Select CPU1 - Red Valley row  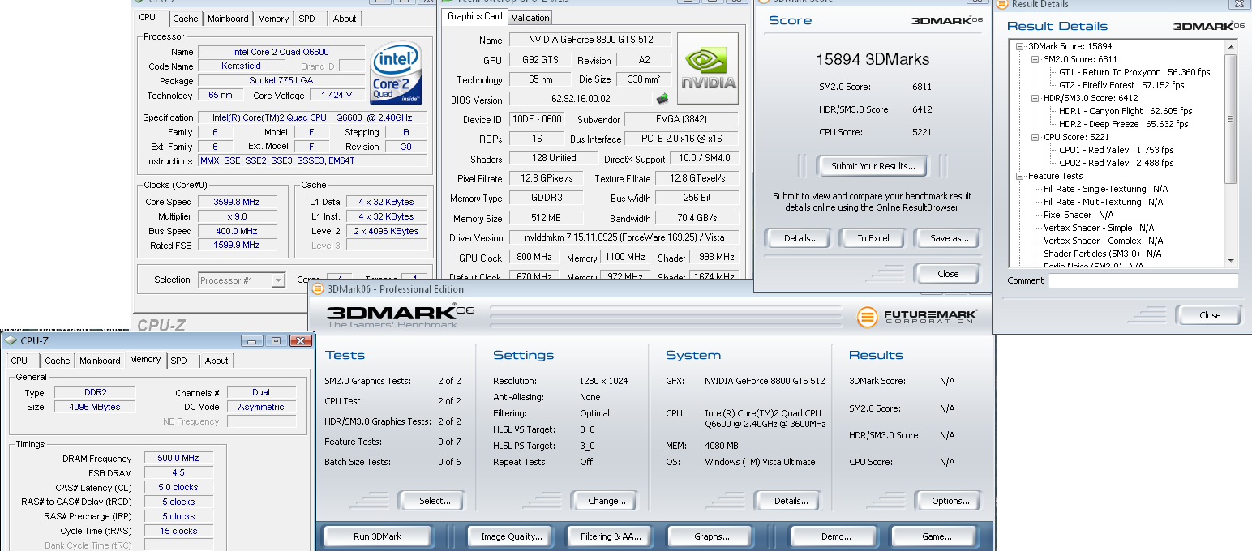point(1117,150)
